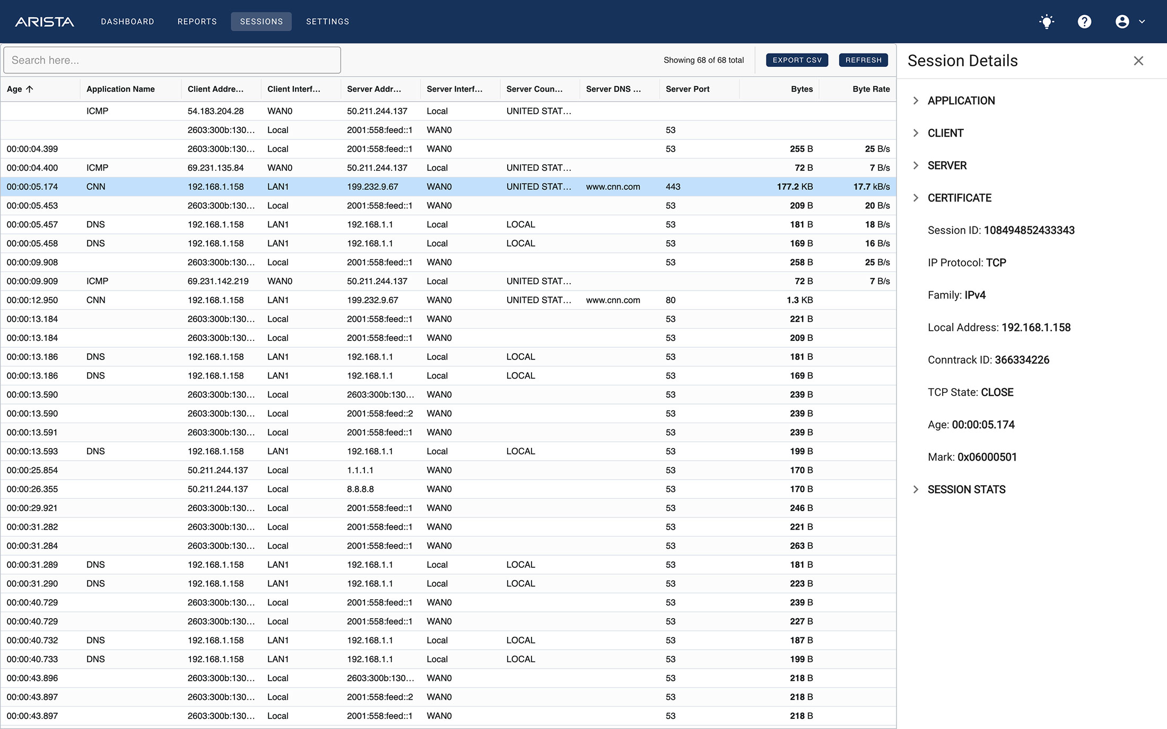Select row with client 54.183.204.28
The height and width of the screenshot is (729, 1167).
[448, 111]
